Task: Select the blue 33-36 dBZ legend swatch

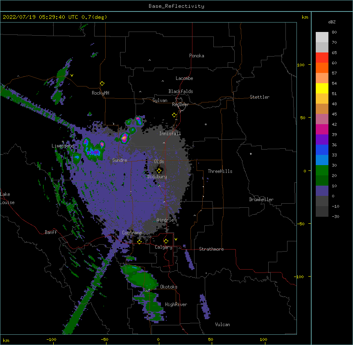Action: [322, 150]
